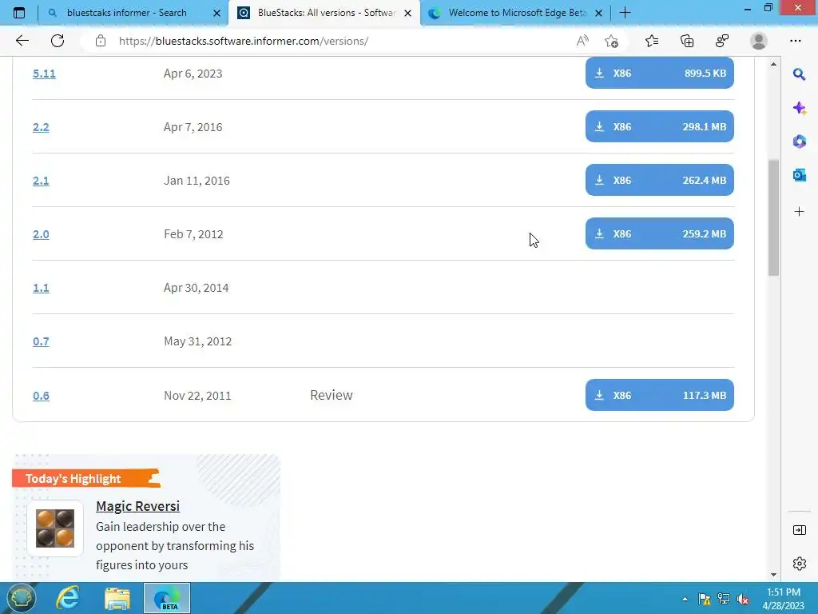Image resolution: width=818 pixels, height=614 pixels.
Task: Hide sidebar toggle icon
Action: 799,530
